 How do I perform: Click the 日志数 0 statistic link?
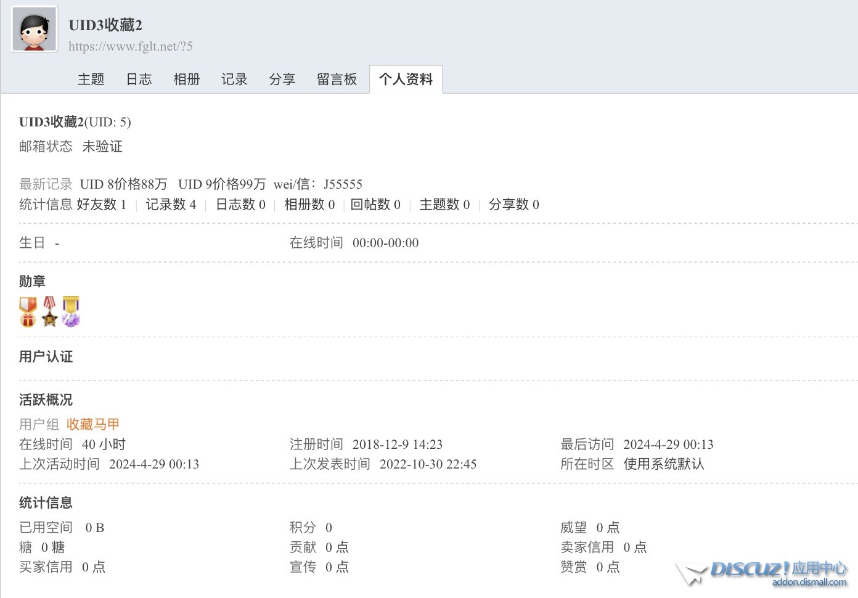pos(240,205)
